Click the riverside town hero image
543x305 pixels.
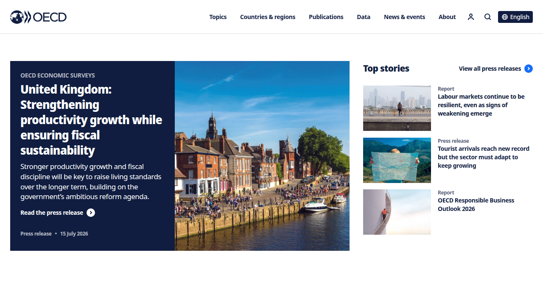(262, 156)
